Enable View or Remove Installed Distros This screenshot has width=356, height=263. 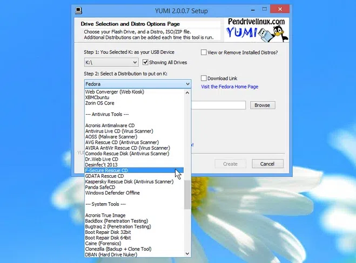(x=204, y=52)
